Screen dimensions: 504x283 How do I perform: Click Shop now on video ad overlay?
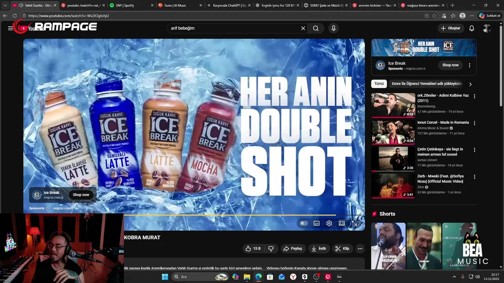pyautogui.click(x=81, y=195)
